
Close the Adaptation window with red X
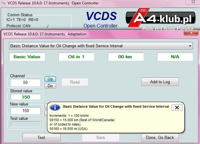[x=191, y=33]
